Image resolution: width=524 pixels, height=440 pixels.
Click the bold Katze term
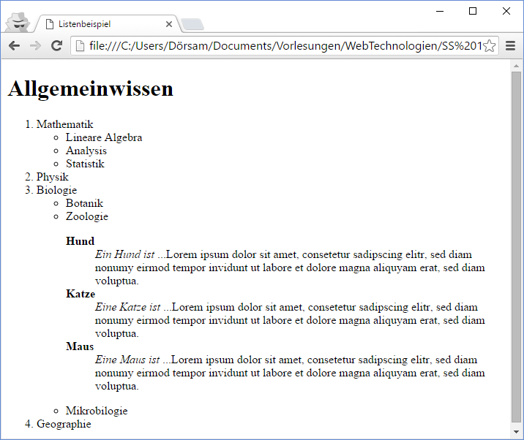point(81,294)
